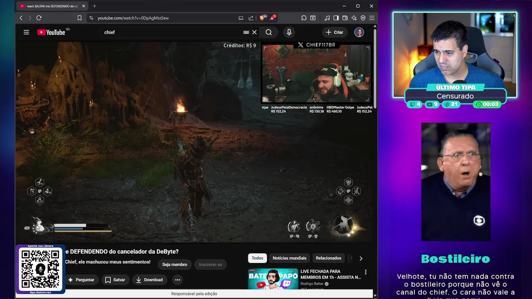The image size is (532, 299).
Task: Open BATE PAPO video thumbnail
Action: click(273, 279)
